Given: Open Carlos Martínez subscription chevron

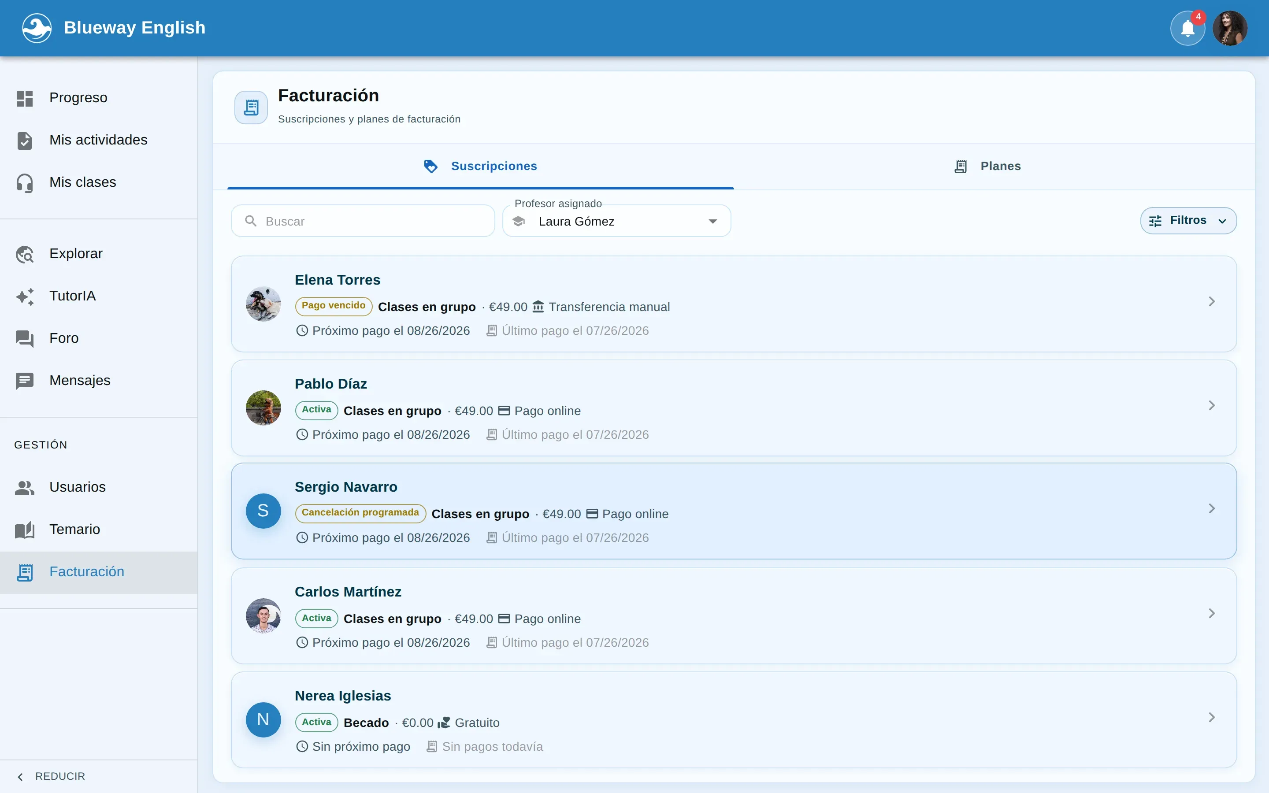Looking at the screenshot, I should pyautogui.click(x=1212, y=614).
